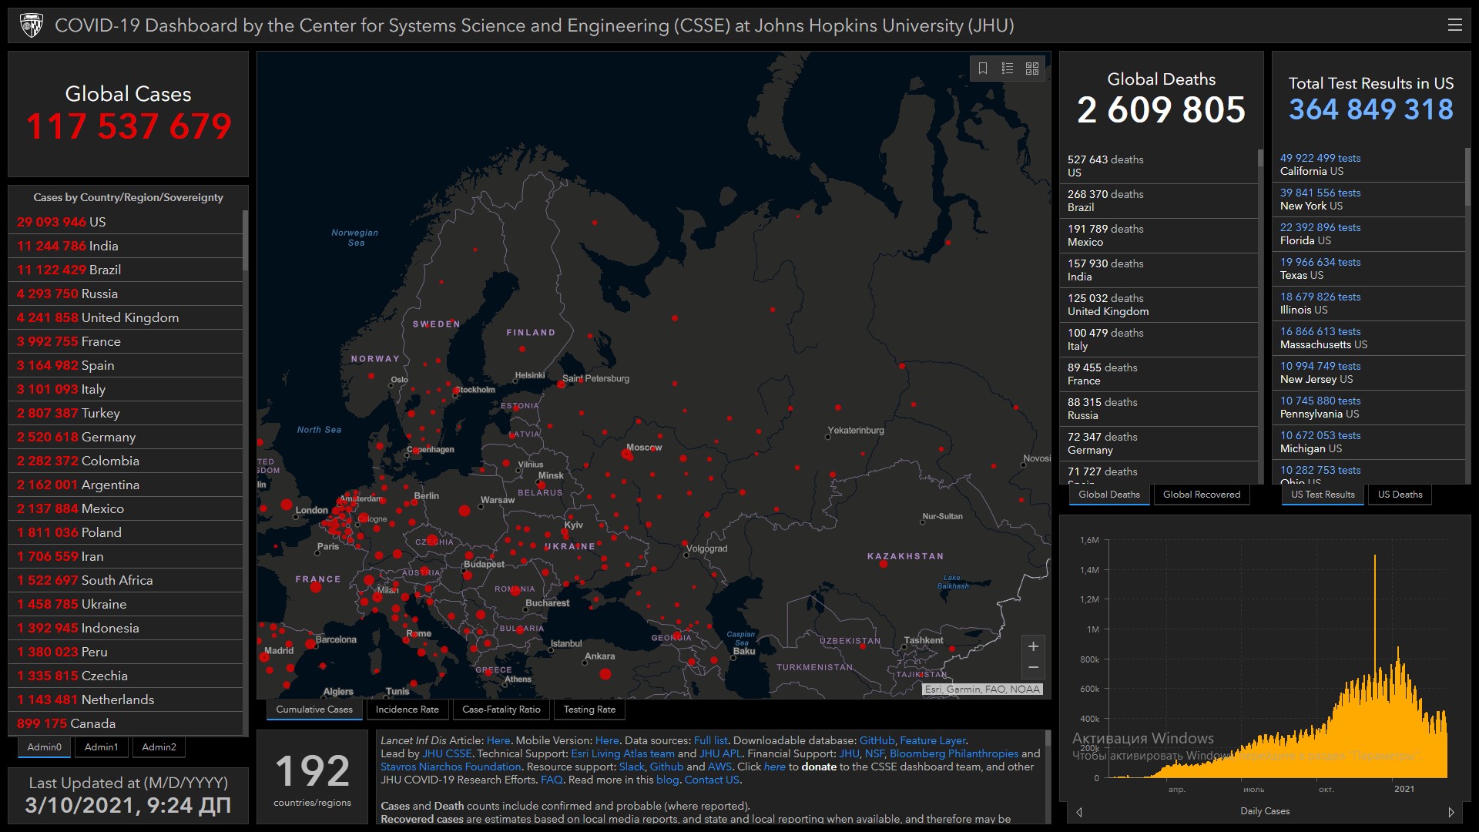
Task: Switch to Case-Fatality Ratio tab
Action: pyautogui.click(x=501, y=710)
